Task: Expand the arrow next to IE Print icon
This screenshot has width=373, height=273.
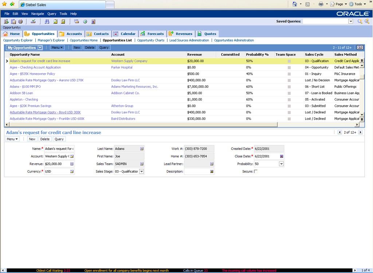Action: (327, 4)
